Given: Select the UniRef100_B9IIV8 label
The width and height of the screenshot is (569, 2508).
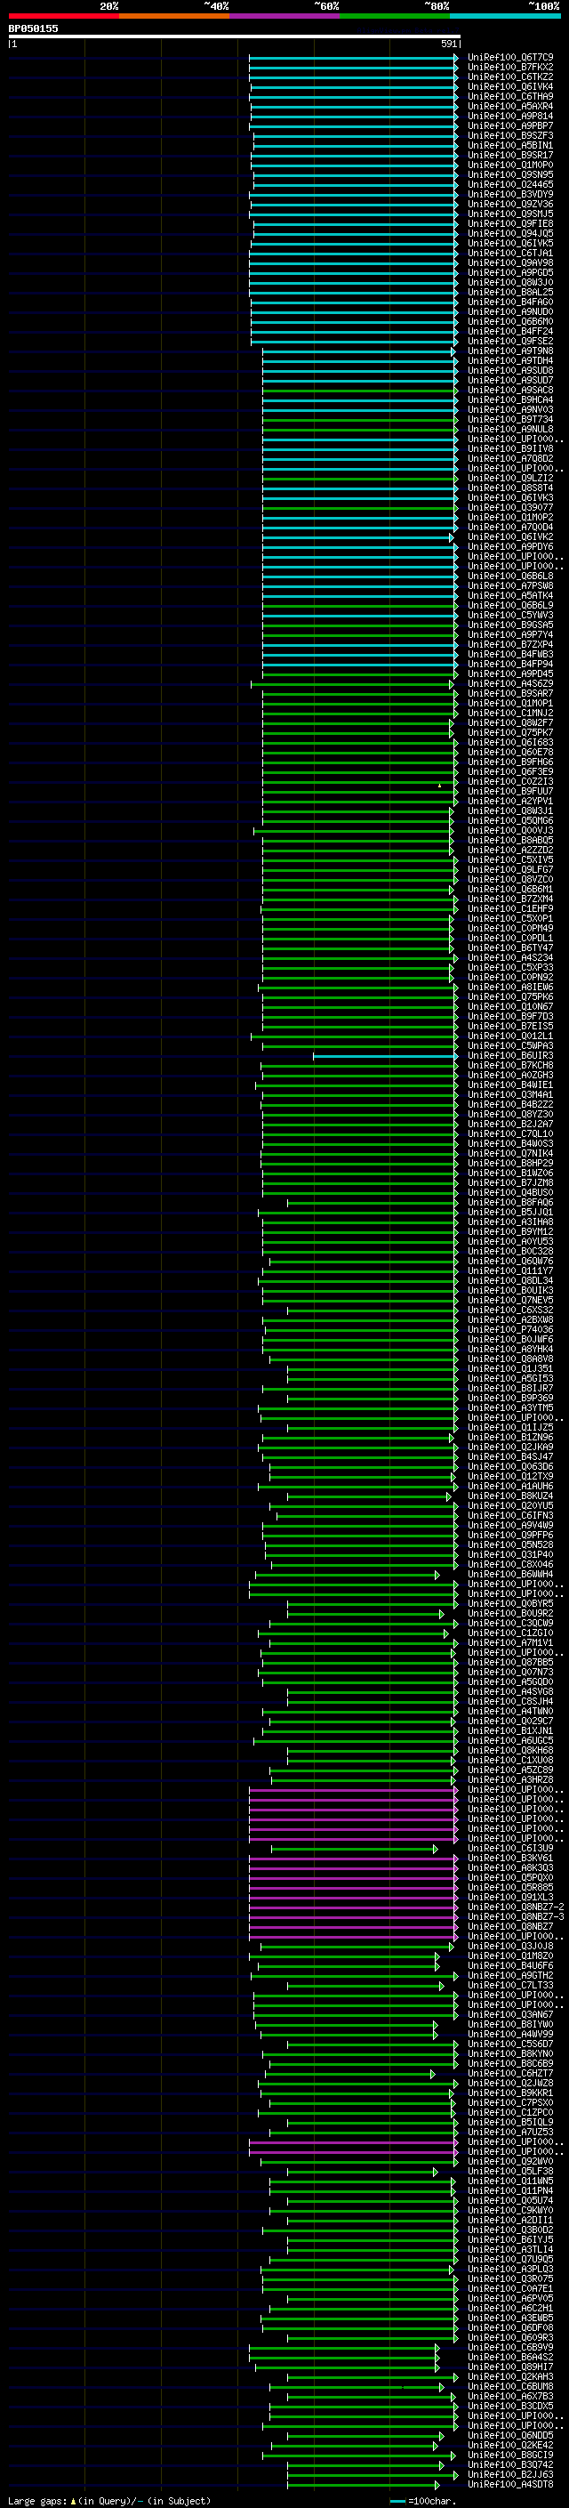Looking at the screenshot, I should pyautogui.click(x=510, y=448).
